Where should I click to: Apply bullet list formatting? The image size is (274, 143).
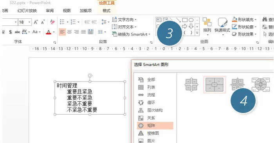click(62, 22)
